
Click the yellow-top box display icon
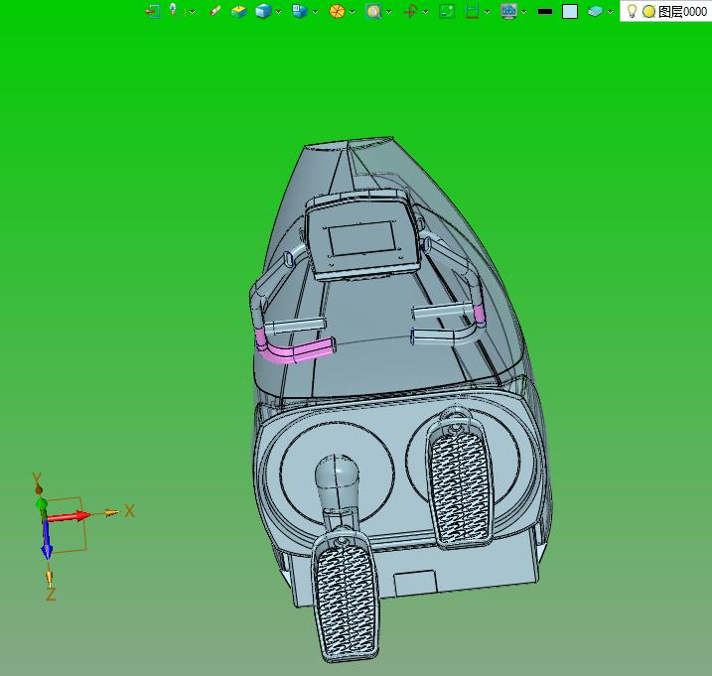coord(238,11)
